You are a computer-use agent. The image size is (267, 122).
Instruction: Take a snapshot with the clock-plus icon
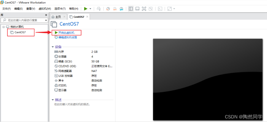(x=108, y=9)
